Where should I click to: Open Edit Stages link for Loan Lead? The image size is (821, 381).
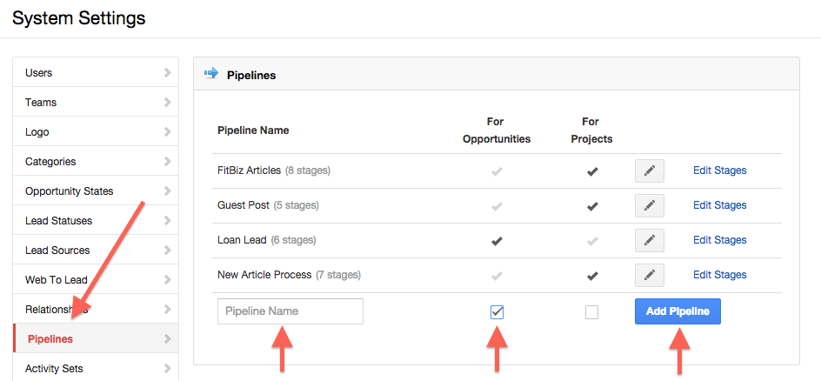[719, 240]
